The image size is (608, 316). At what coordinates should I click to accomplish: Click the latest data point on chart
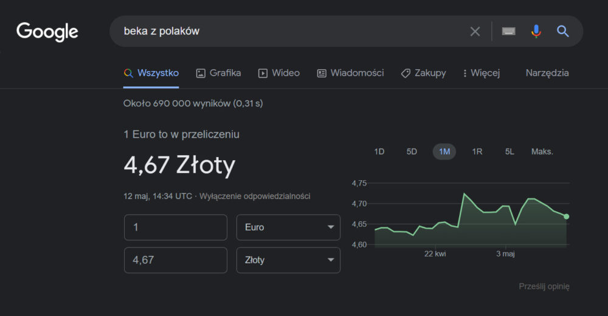[567, 217]
